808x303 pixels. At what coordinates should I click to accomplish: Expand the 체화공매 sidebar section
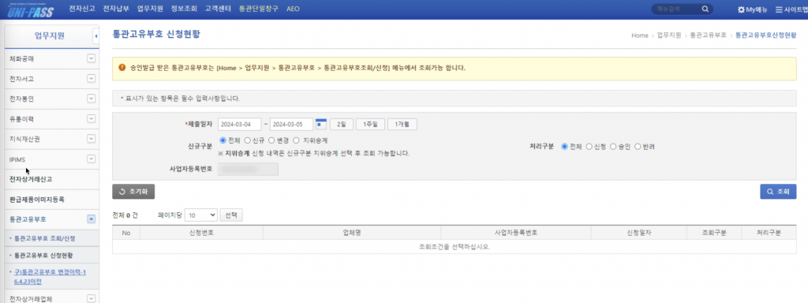[92, 58]
